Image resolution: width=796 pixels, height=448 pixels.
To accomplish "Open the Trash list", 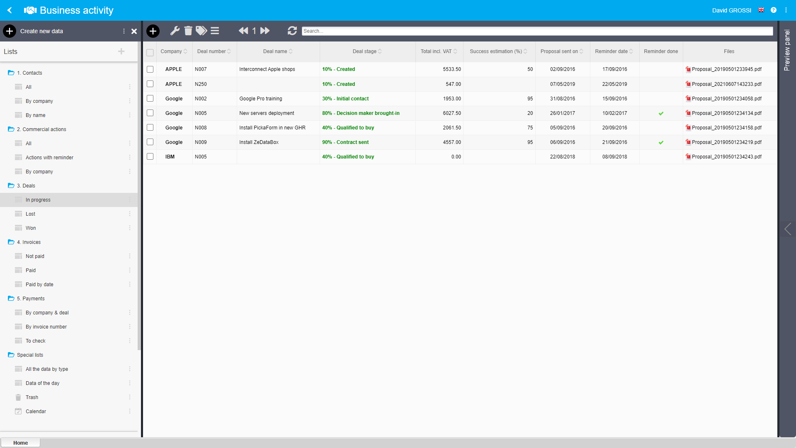I will [32, 397].
